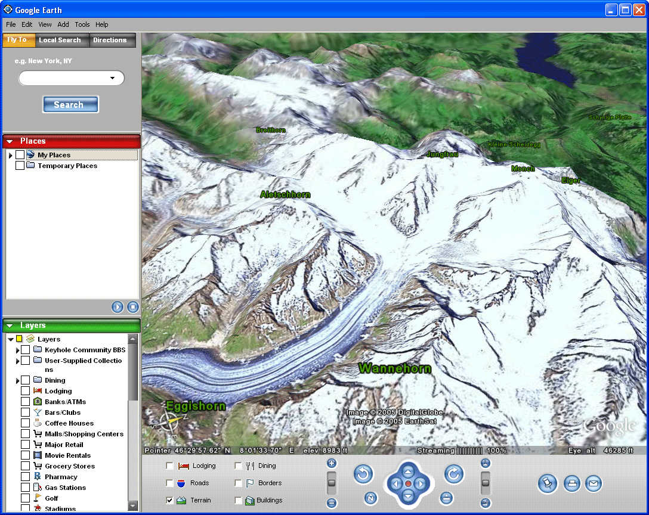Enable the Roads checkbox

point(170,483)
